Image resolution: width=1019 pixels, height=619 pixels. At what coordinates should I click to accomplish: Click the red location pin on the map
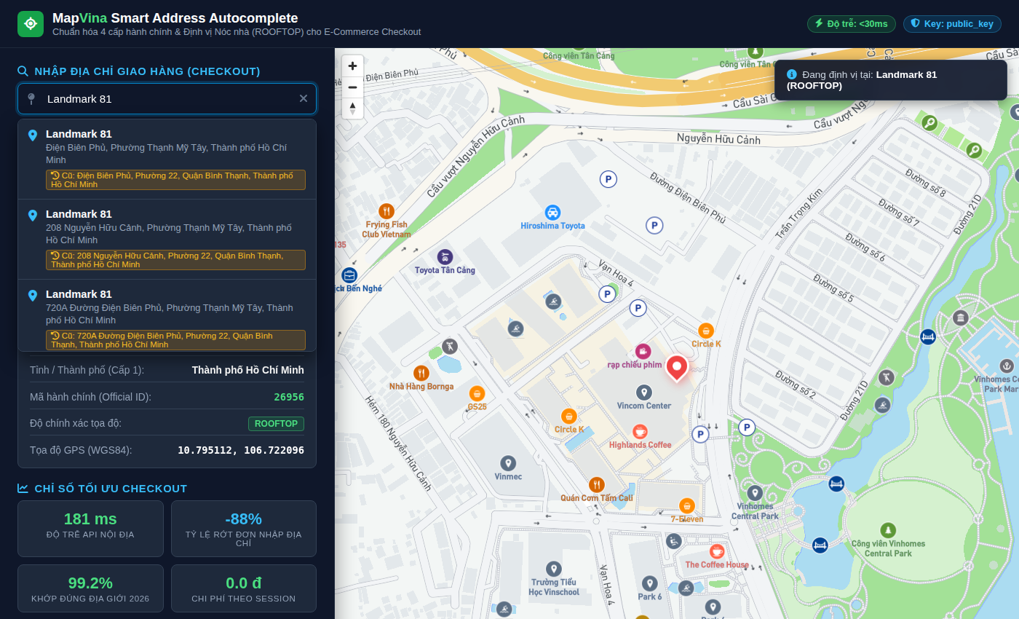pos(677,368)
